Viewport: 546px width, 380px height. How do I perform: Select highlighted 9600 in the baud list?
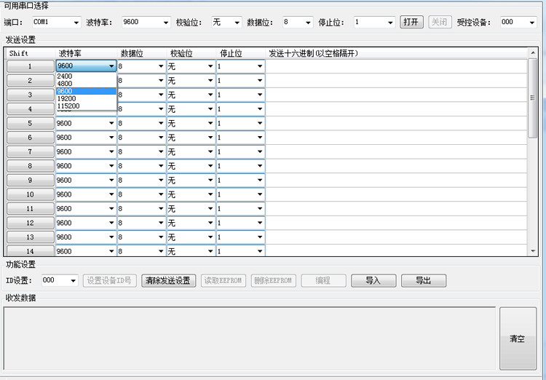87,91
